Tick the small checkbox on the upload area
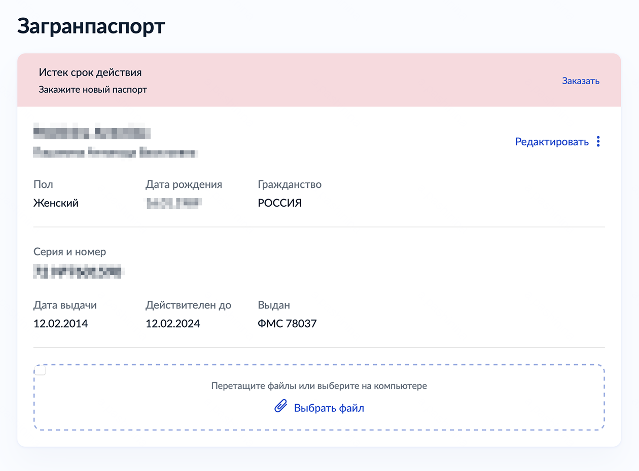 coord(41,371)
